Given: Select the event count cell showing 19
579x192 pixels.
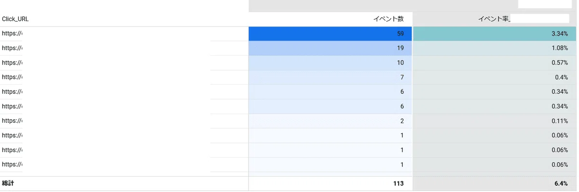Looking at the screenshot, I should click(331, 49).
